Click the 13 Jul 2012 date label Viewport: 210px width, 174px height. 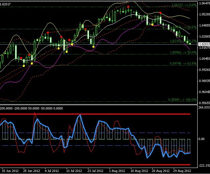[74, 171]
